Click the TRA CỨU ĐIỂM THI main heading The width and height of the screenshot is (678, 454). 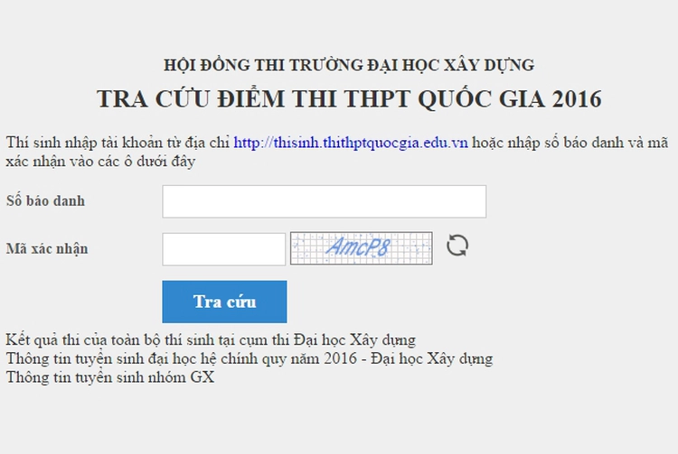[x=348, y=98]
